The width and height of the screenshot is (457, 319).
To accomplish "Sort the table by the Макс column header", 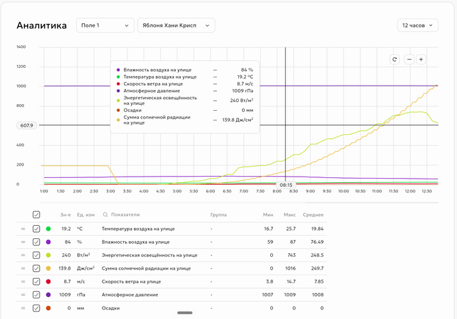I will tap(289, 215).
